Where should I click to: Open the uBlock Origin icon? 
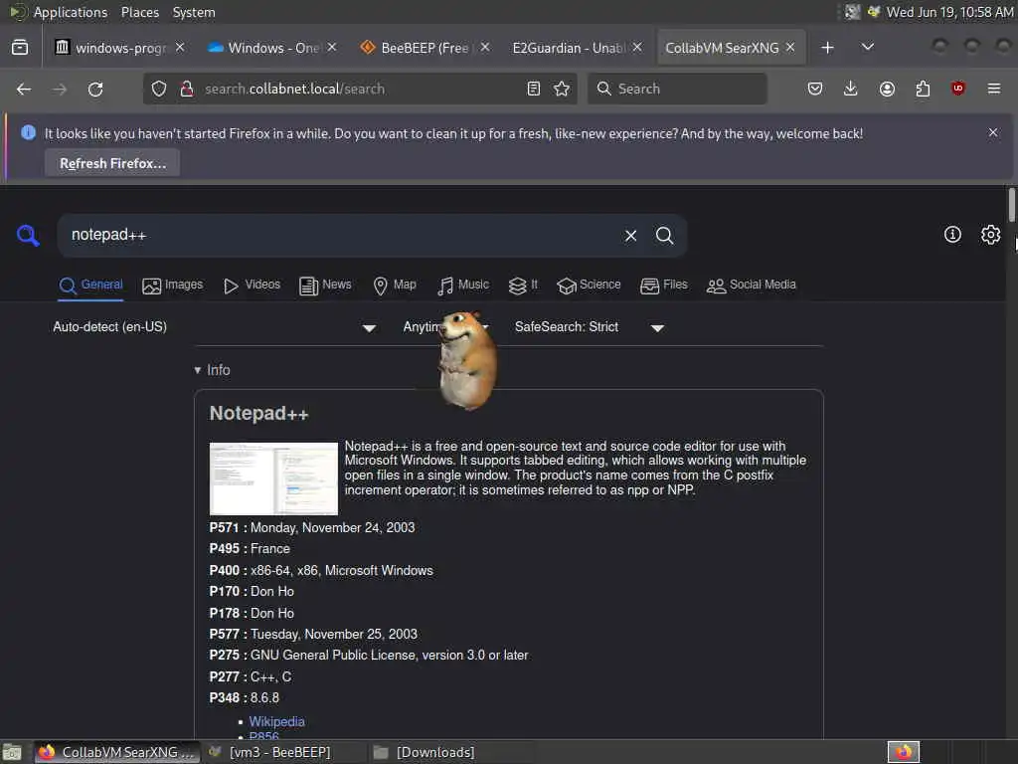point(957,89)
